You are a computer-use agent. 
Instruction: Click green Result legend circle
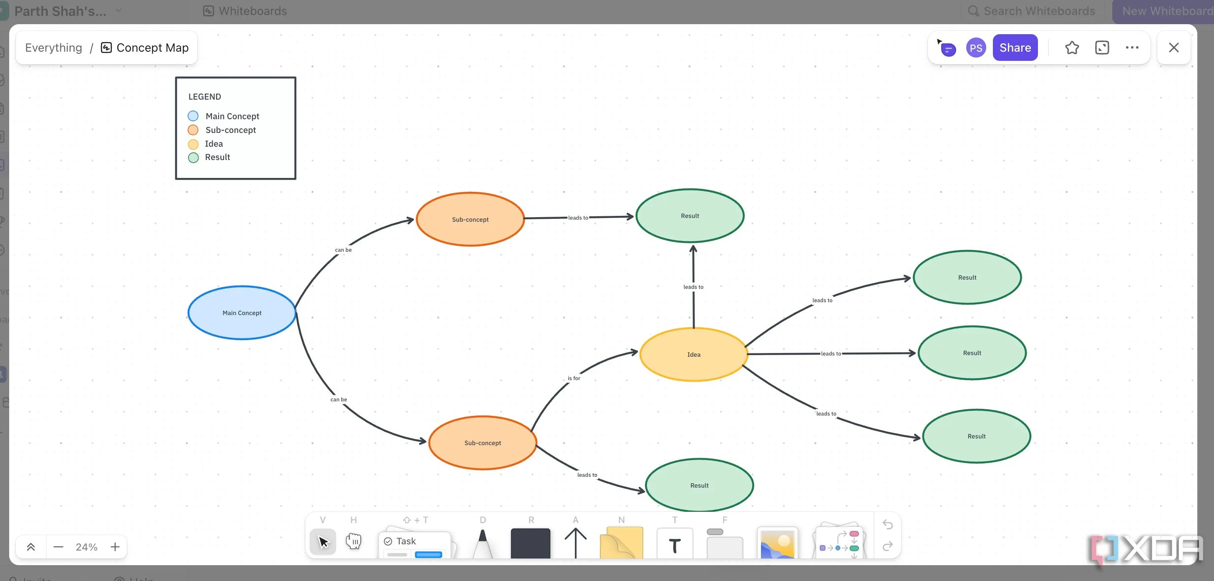(193, 158)
